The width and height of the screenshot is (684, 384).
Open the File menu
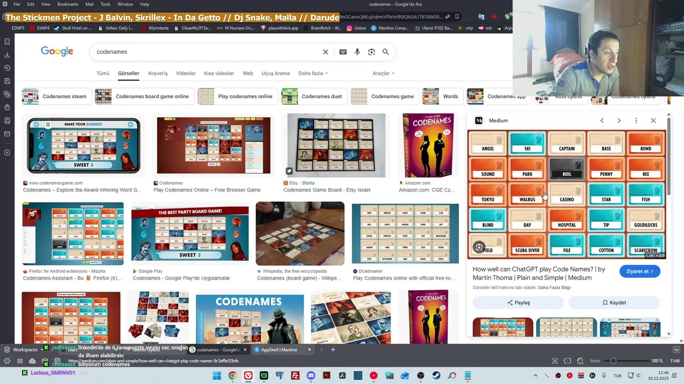pos(17,4)
